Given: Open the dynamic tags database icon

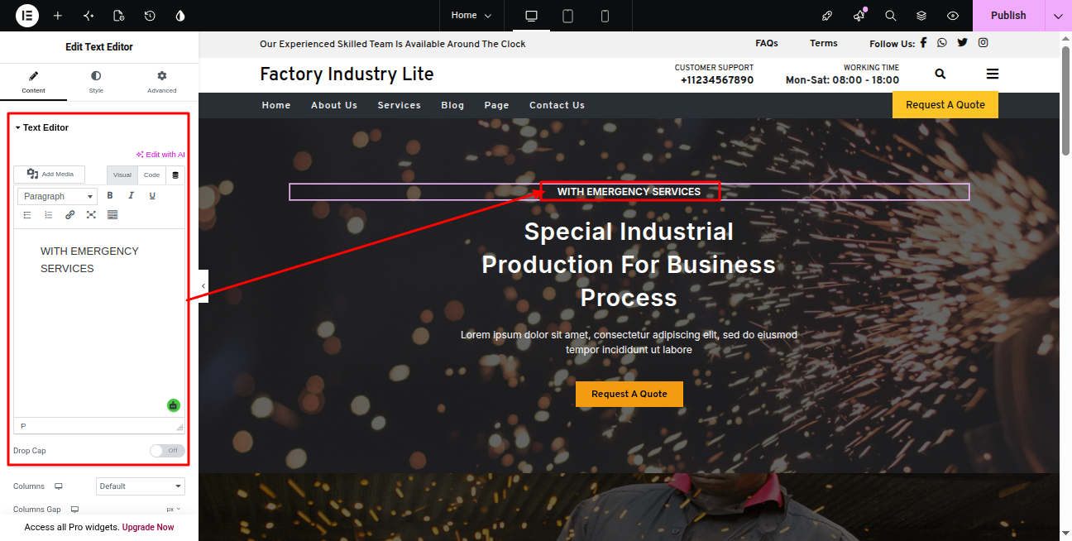Looking at the screenshot, I should (x=175, y=175).
